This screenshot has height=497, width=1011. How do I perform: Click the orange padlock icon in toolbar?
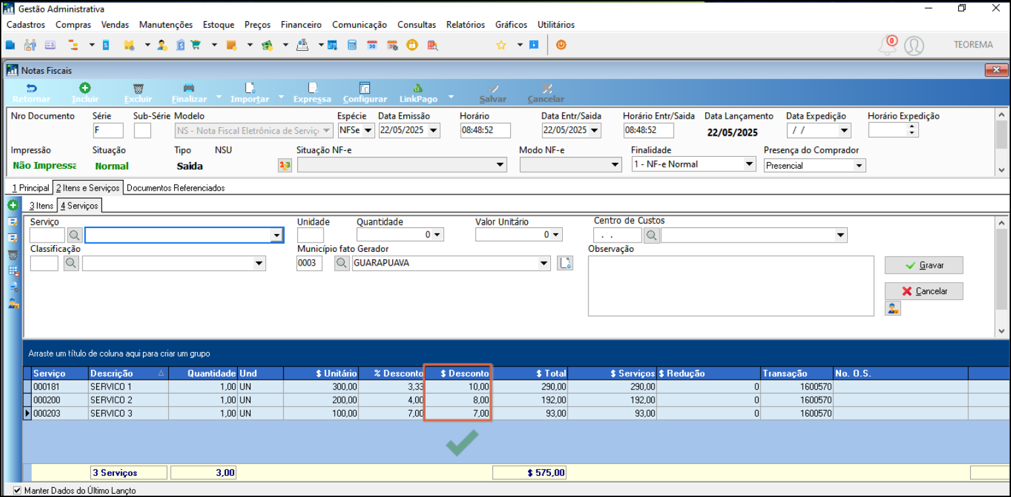pyautogui.click(x=412, y=45)
